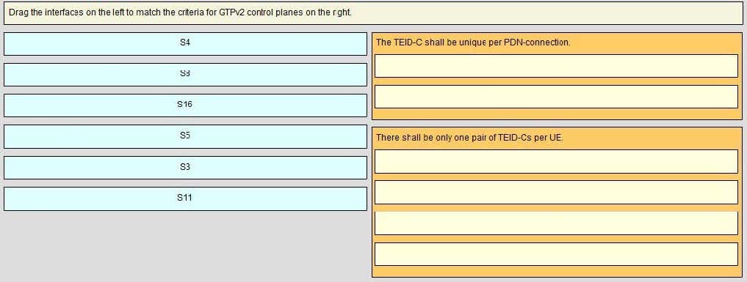Click the 'TEID-C shall be unique per PDN-connection' heading

click(x=473, y=42)
